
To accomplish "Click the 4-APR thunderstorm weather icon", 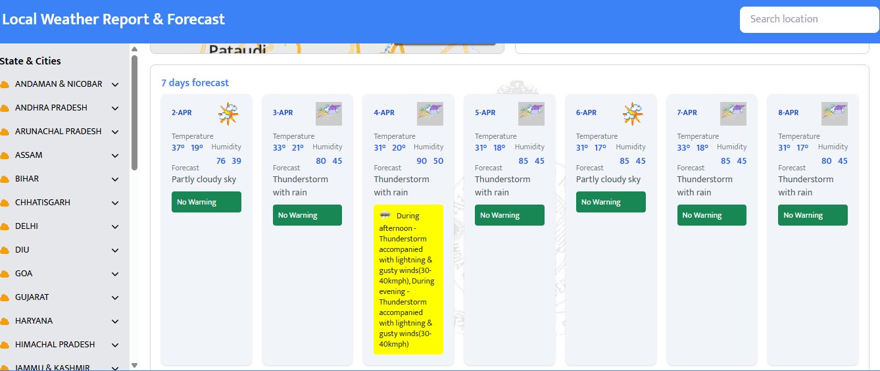I will [x=430, y=114].
